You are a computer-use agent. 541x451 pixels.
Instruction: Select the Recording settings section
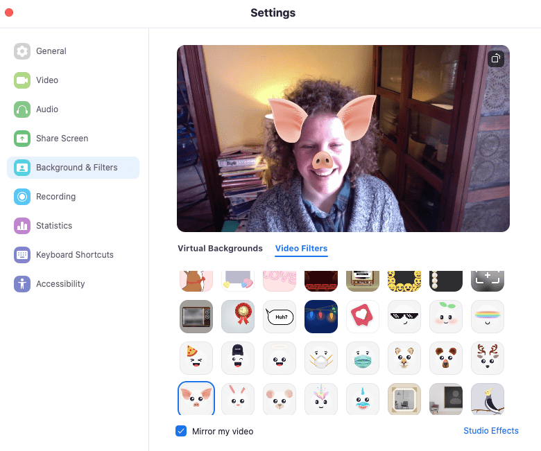pos(55,197)
